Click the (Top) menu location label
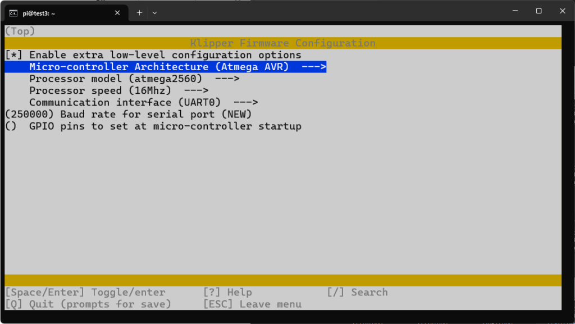 click(20, 31)
